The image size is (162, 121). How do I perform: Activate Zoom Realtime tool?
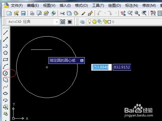coord(130,13)
